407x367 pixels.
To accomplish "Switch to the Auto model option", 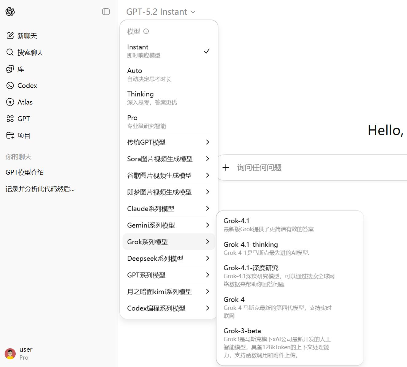I will click(168, 74).
